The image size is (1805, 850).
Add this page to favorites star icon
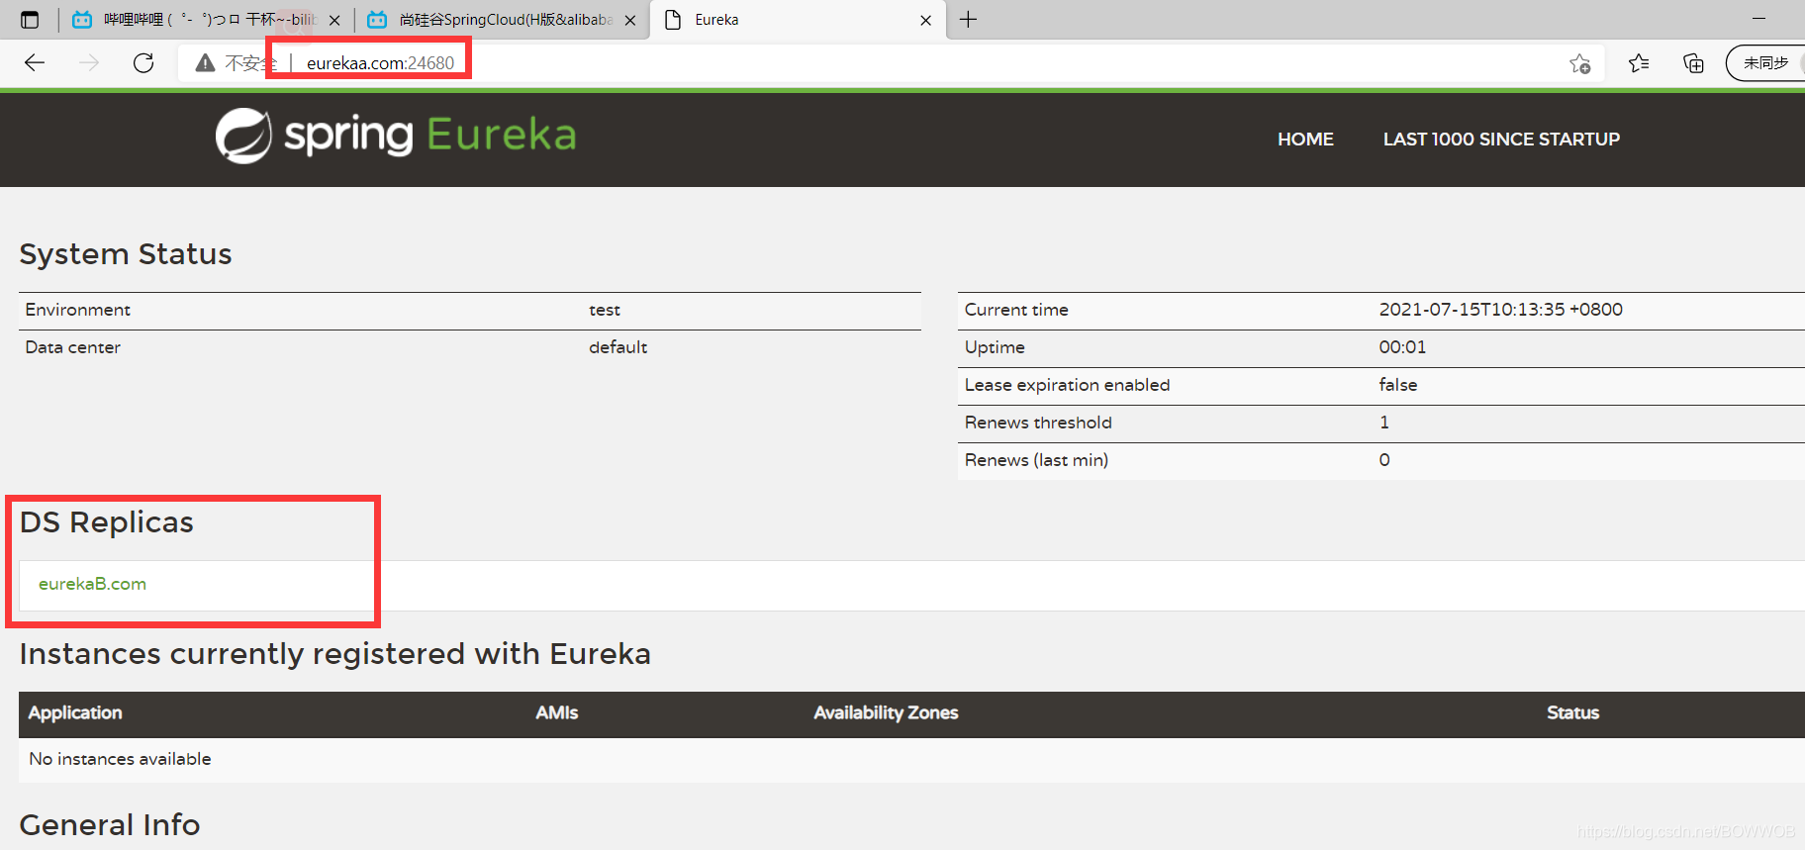pos(1579,63)
